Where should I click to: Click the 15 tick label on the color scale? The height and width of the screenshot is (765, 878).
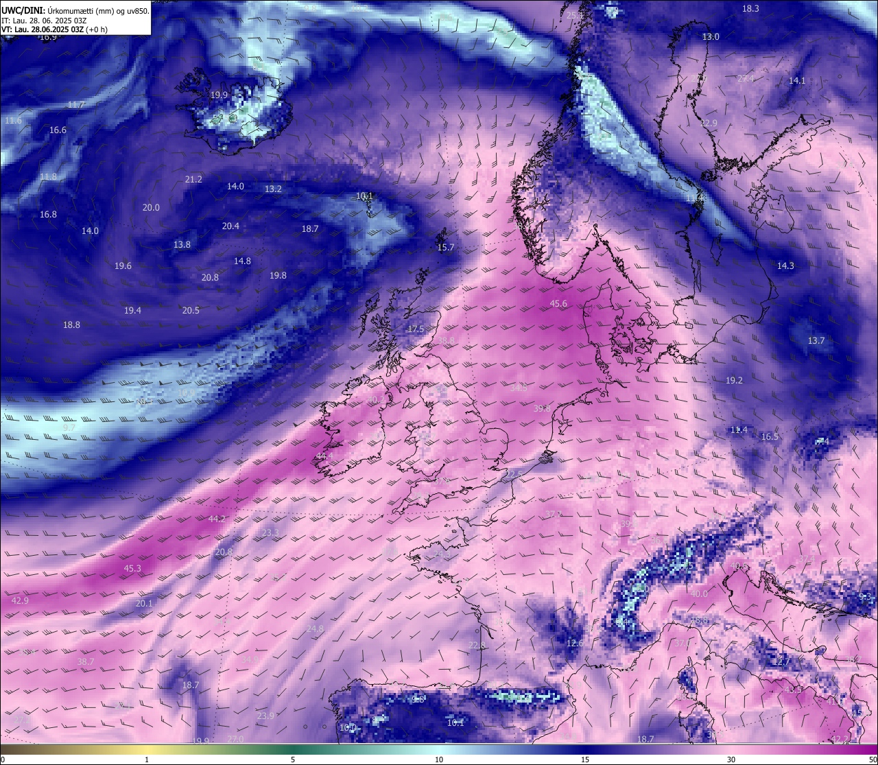coord(585,760)
